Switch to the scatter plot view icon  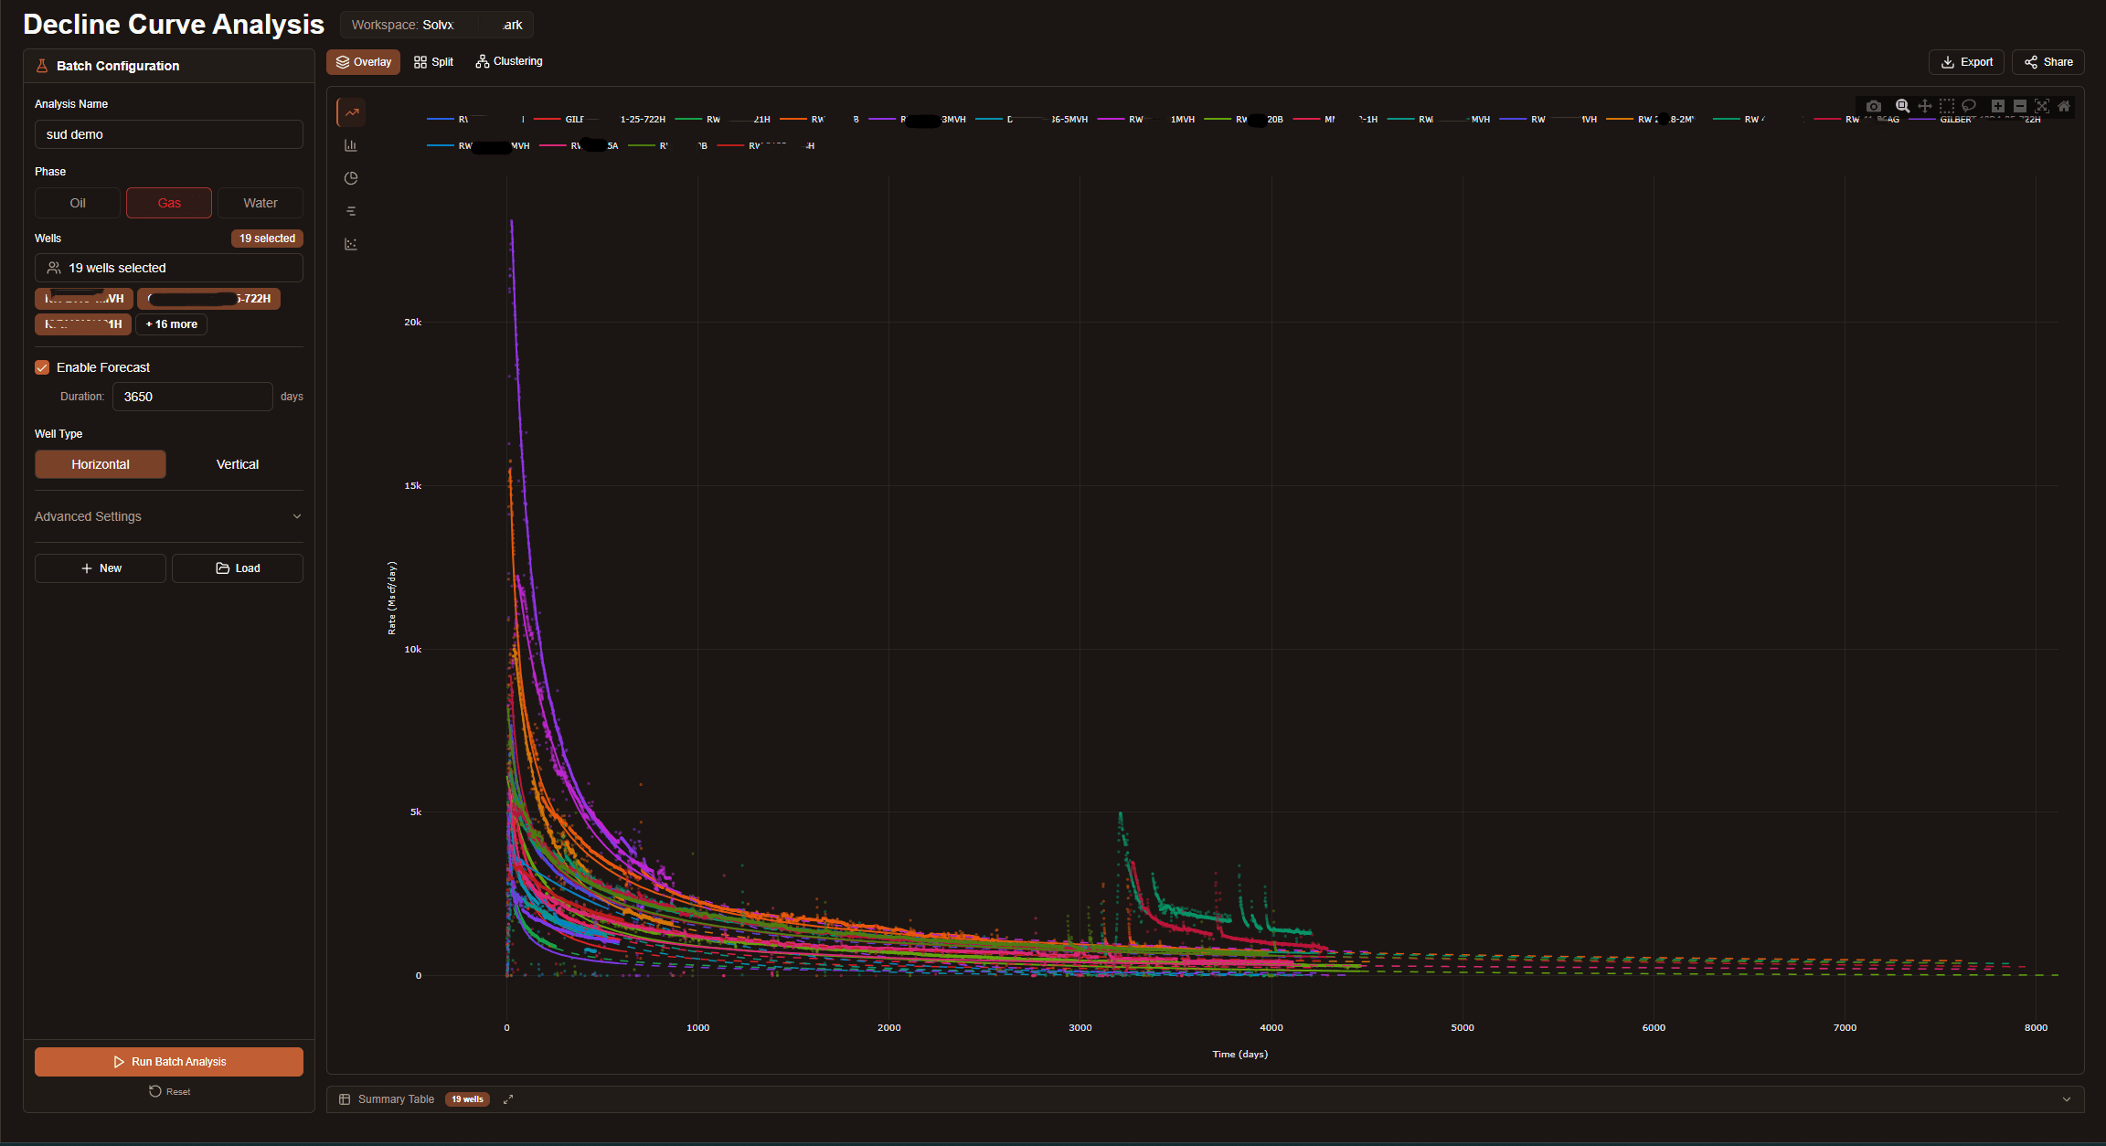[351, 244]
